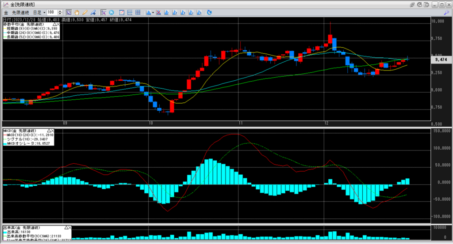Click the blue refresh chart icon
This screenshot has height=244, width=453.
point(210,12)
